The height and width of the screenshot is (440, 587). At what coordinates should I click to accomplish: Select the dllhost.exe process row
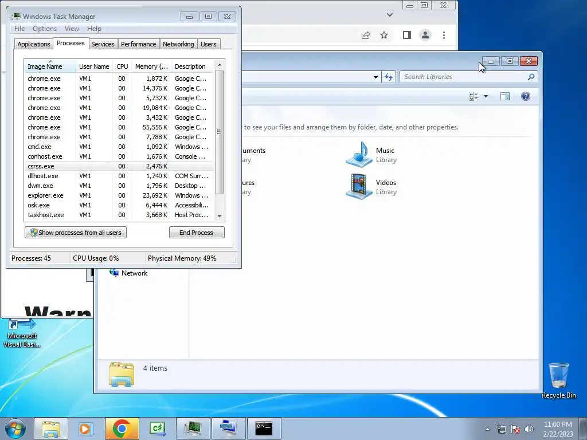click(x=119, y=176)
